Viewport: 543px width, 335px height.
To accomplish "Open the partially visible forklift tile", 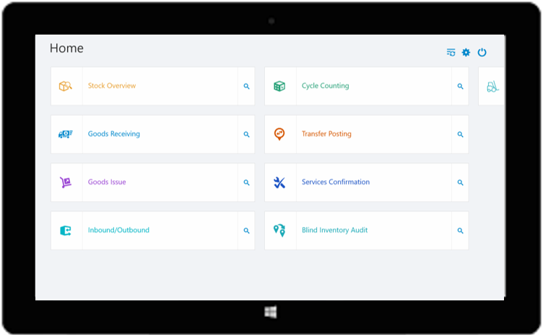I will pyautogui.click(x=492, y=86).
